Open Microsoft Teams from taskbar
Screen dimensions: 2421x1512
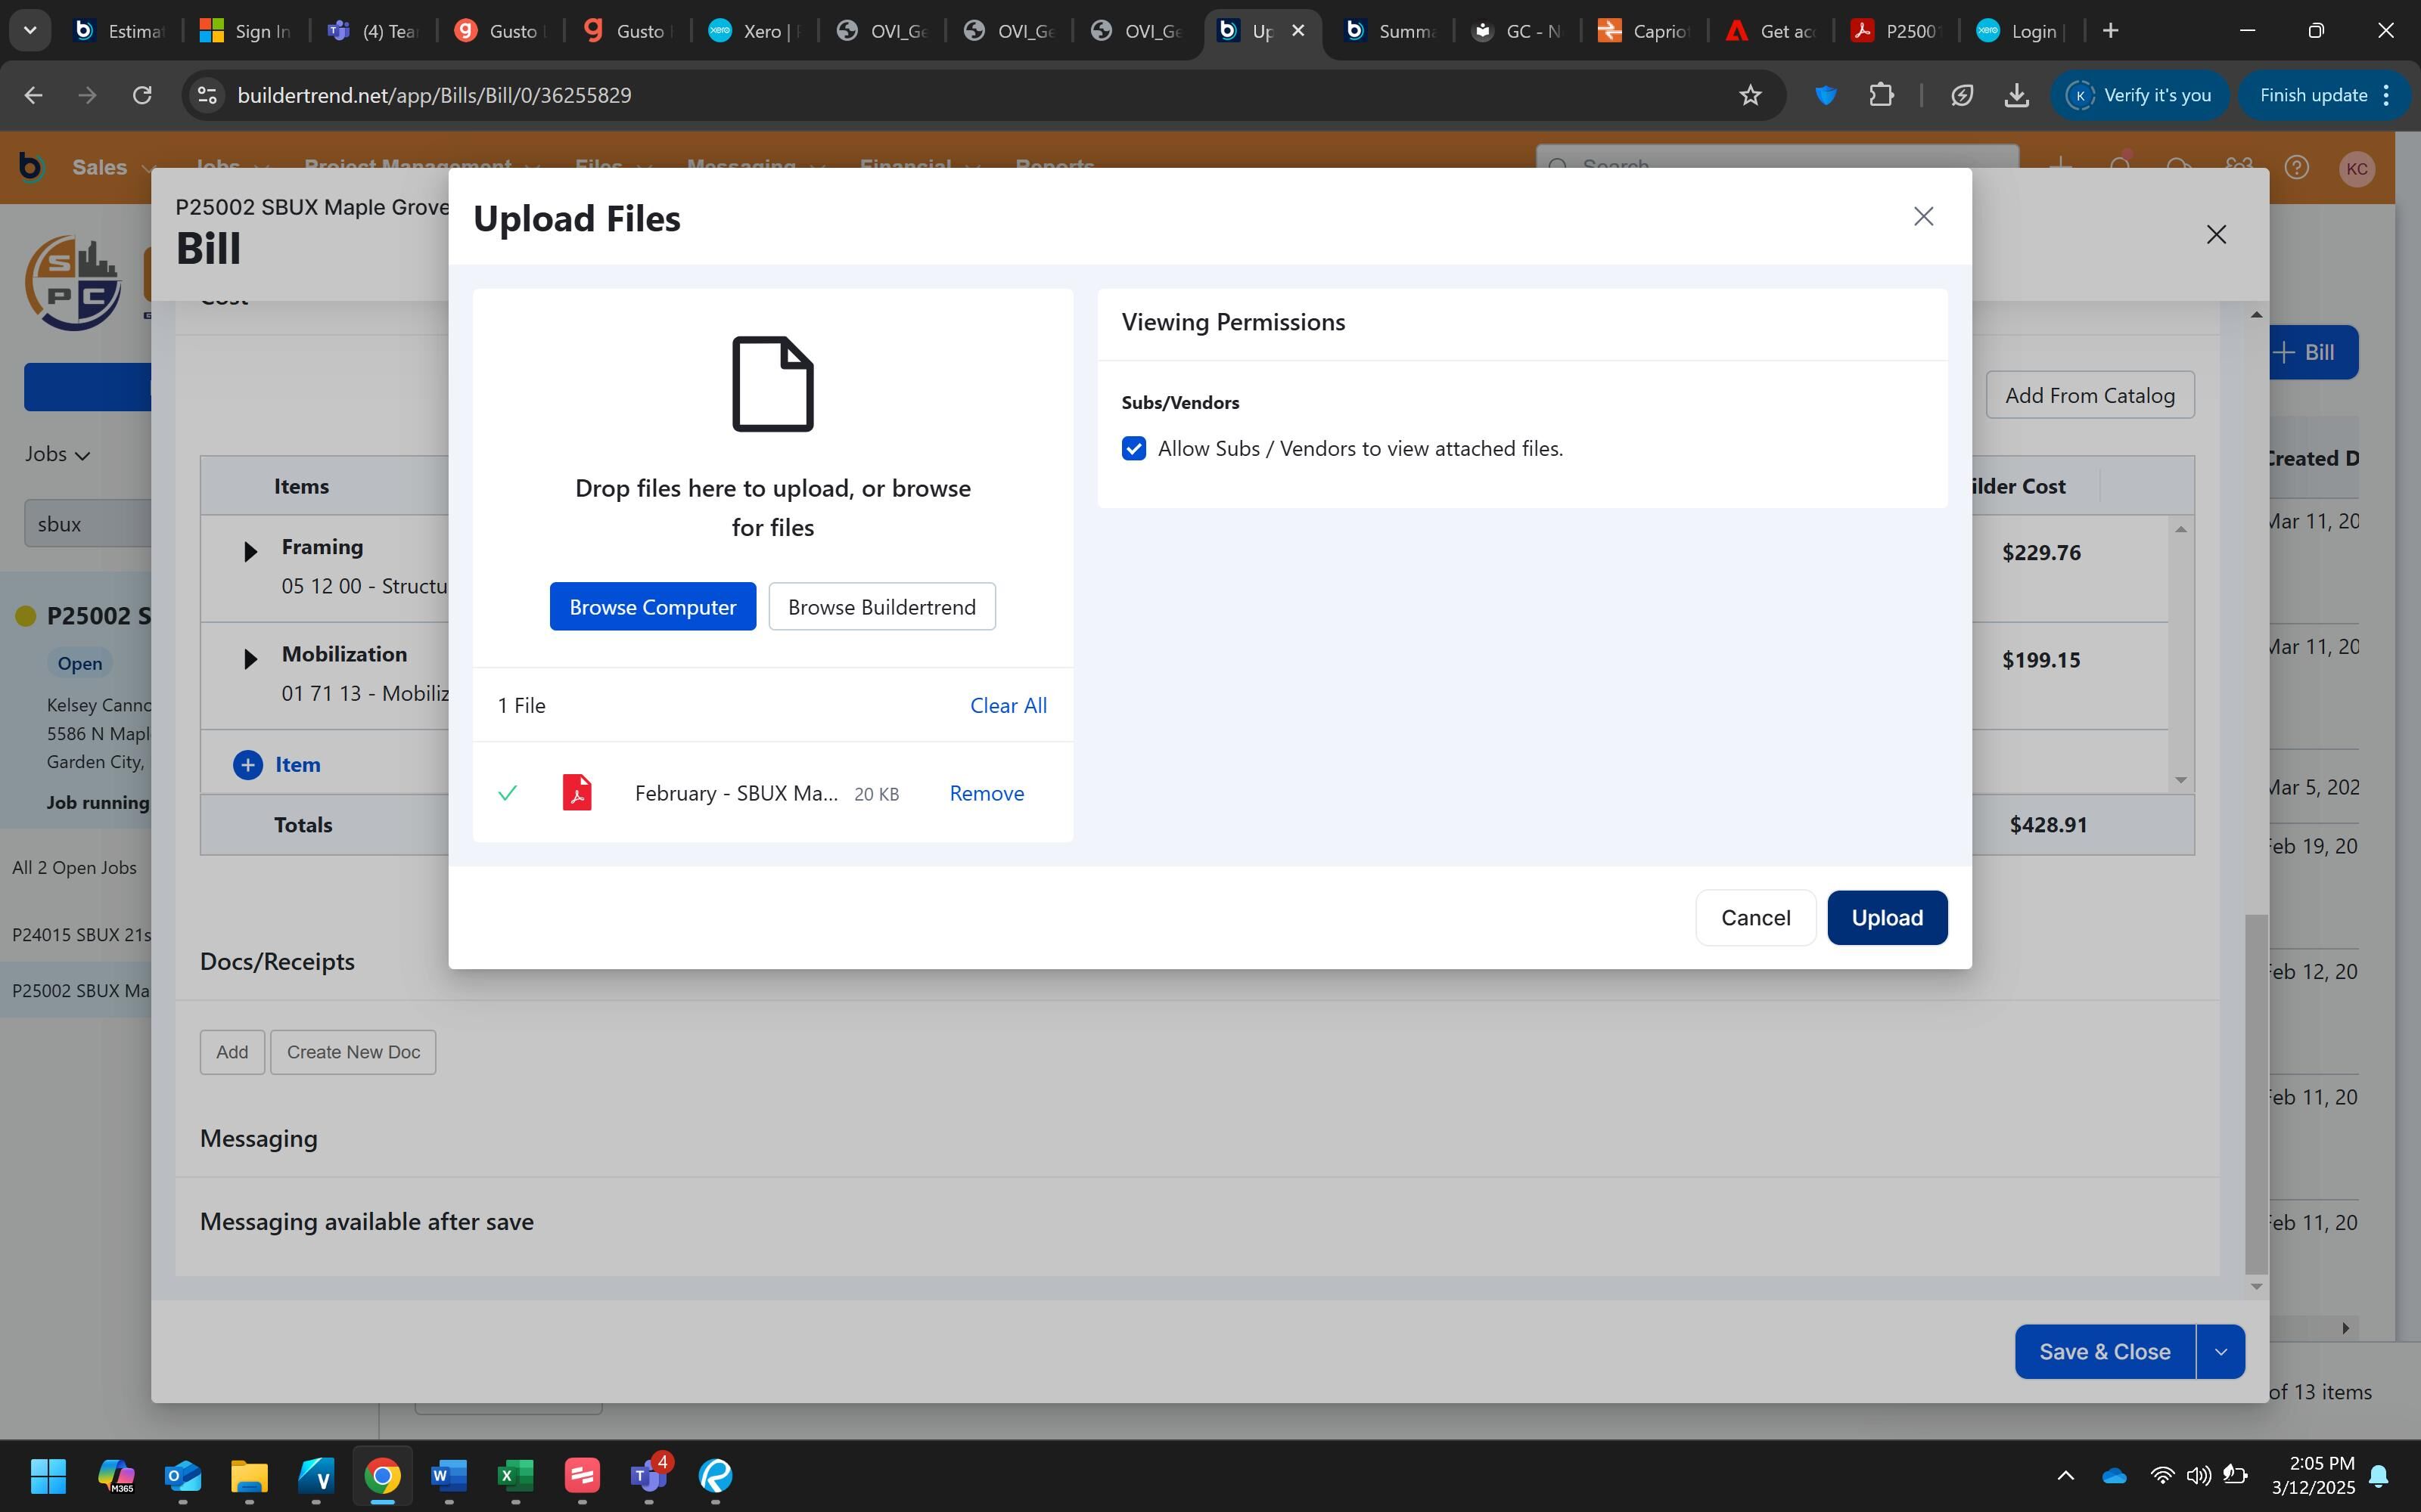pos(648,1475)
